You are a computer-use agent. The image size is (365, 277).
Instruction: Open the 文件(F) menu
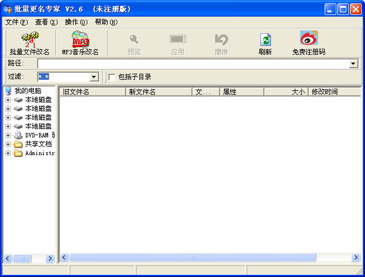tap(17, 22)
